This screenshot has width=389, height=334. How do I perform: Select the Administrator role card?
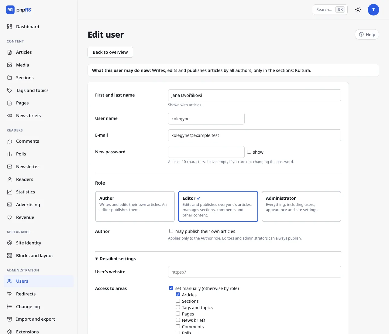pyautogui.click(x=301, y=206)
